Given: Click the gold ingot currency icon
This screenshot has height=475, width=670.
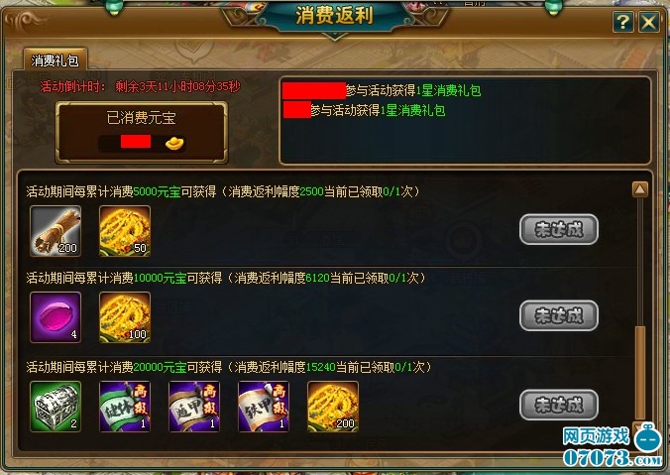Looking at the screenshot, I should (x=174, y=143).
